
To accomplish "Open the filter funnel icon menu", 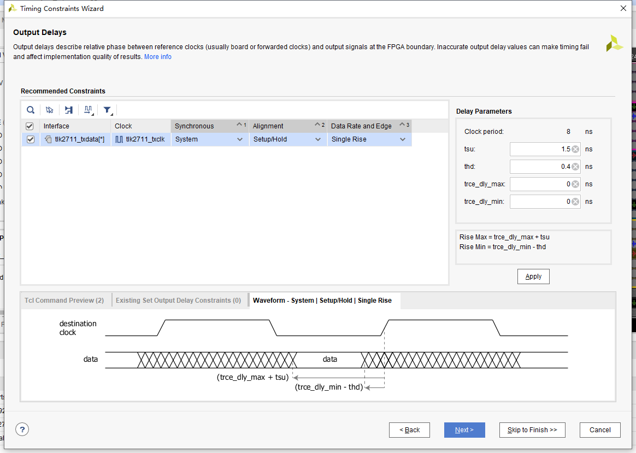I will [x=108, y=110].
